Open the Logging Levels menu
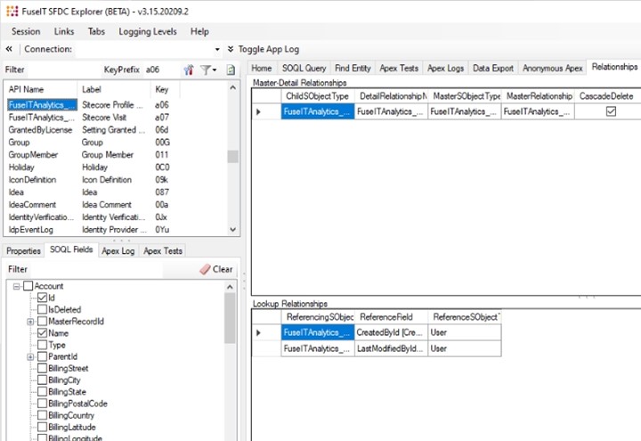 tap(148, 31)
